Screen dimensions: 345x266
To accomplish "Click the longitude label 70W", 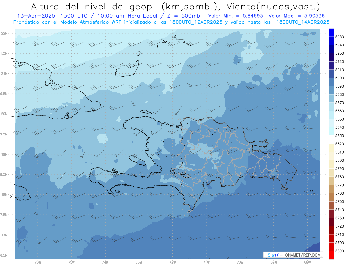I will [240, 262].
